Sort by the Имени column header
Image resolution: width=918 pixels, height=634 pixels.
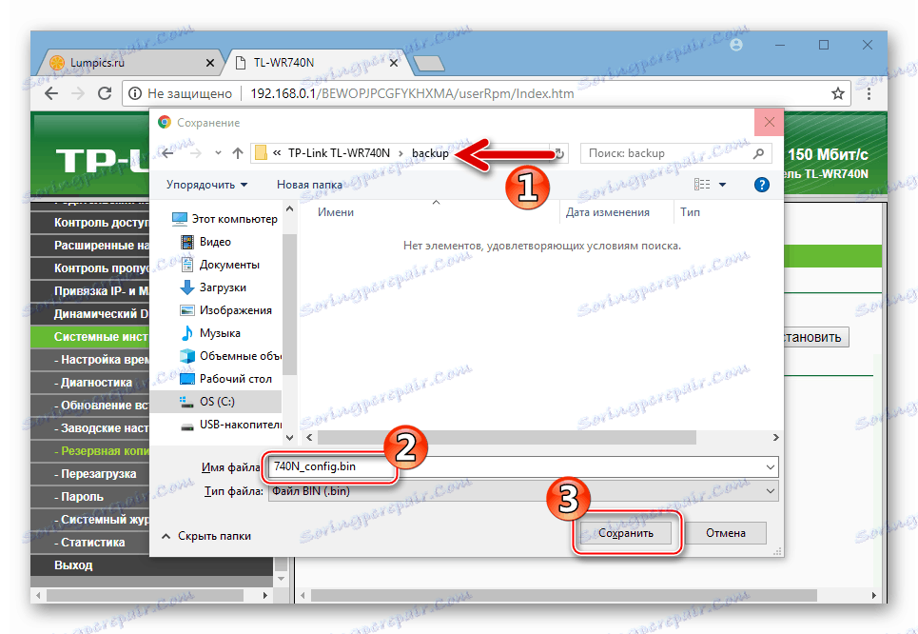(336, 212)
